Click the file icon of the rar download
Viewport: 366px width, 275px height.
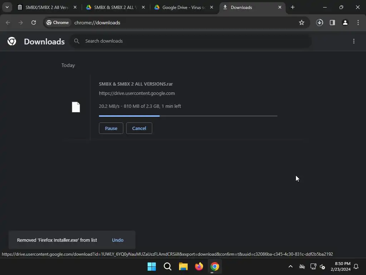(x=76, y=107)
